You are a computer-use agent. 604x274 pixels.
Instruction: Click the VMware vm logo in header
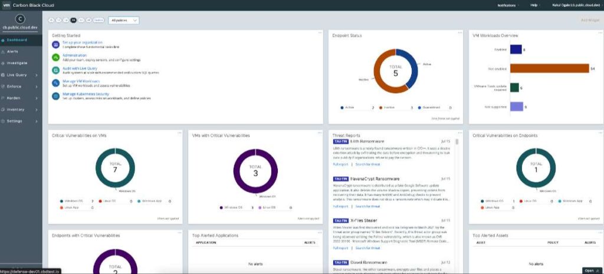coord(6,5)
